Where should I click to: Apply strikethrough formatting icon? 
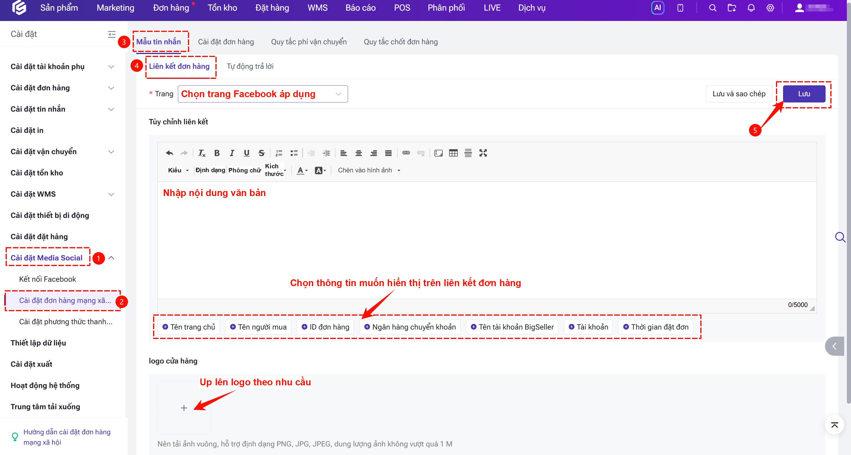coord(261,153)
